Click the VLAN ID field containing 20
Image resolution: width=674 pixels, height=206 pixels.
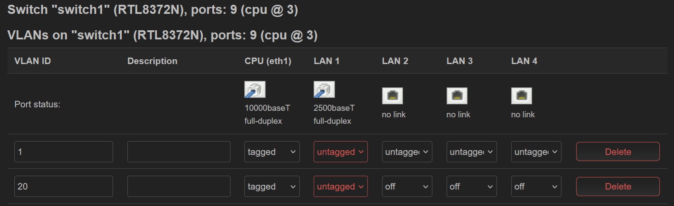64,187
